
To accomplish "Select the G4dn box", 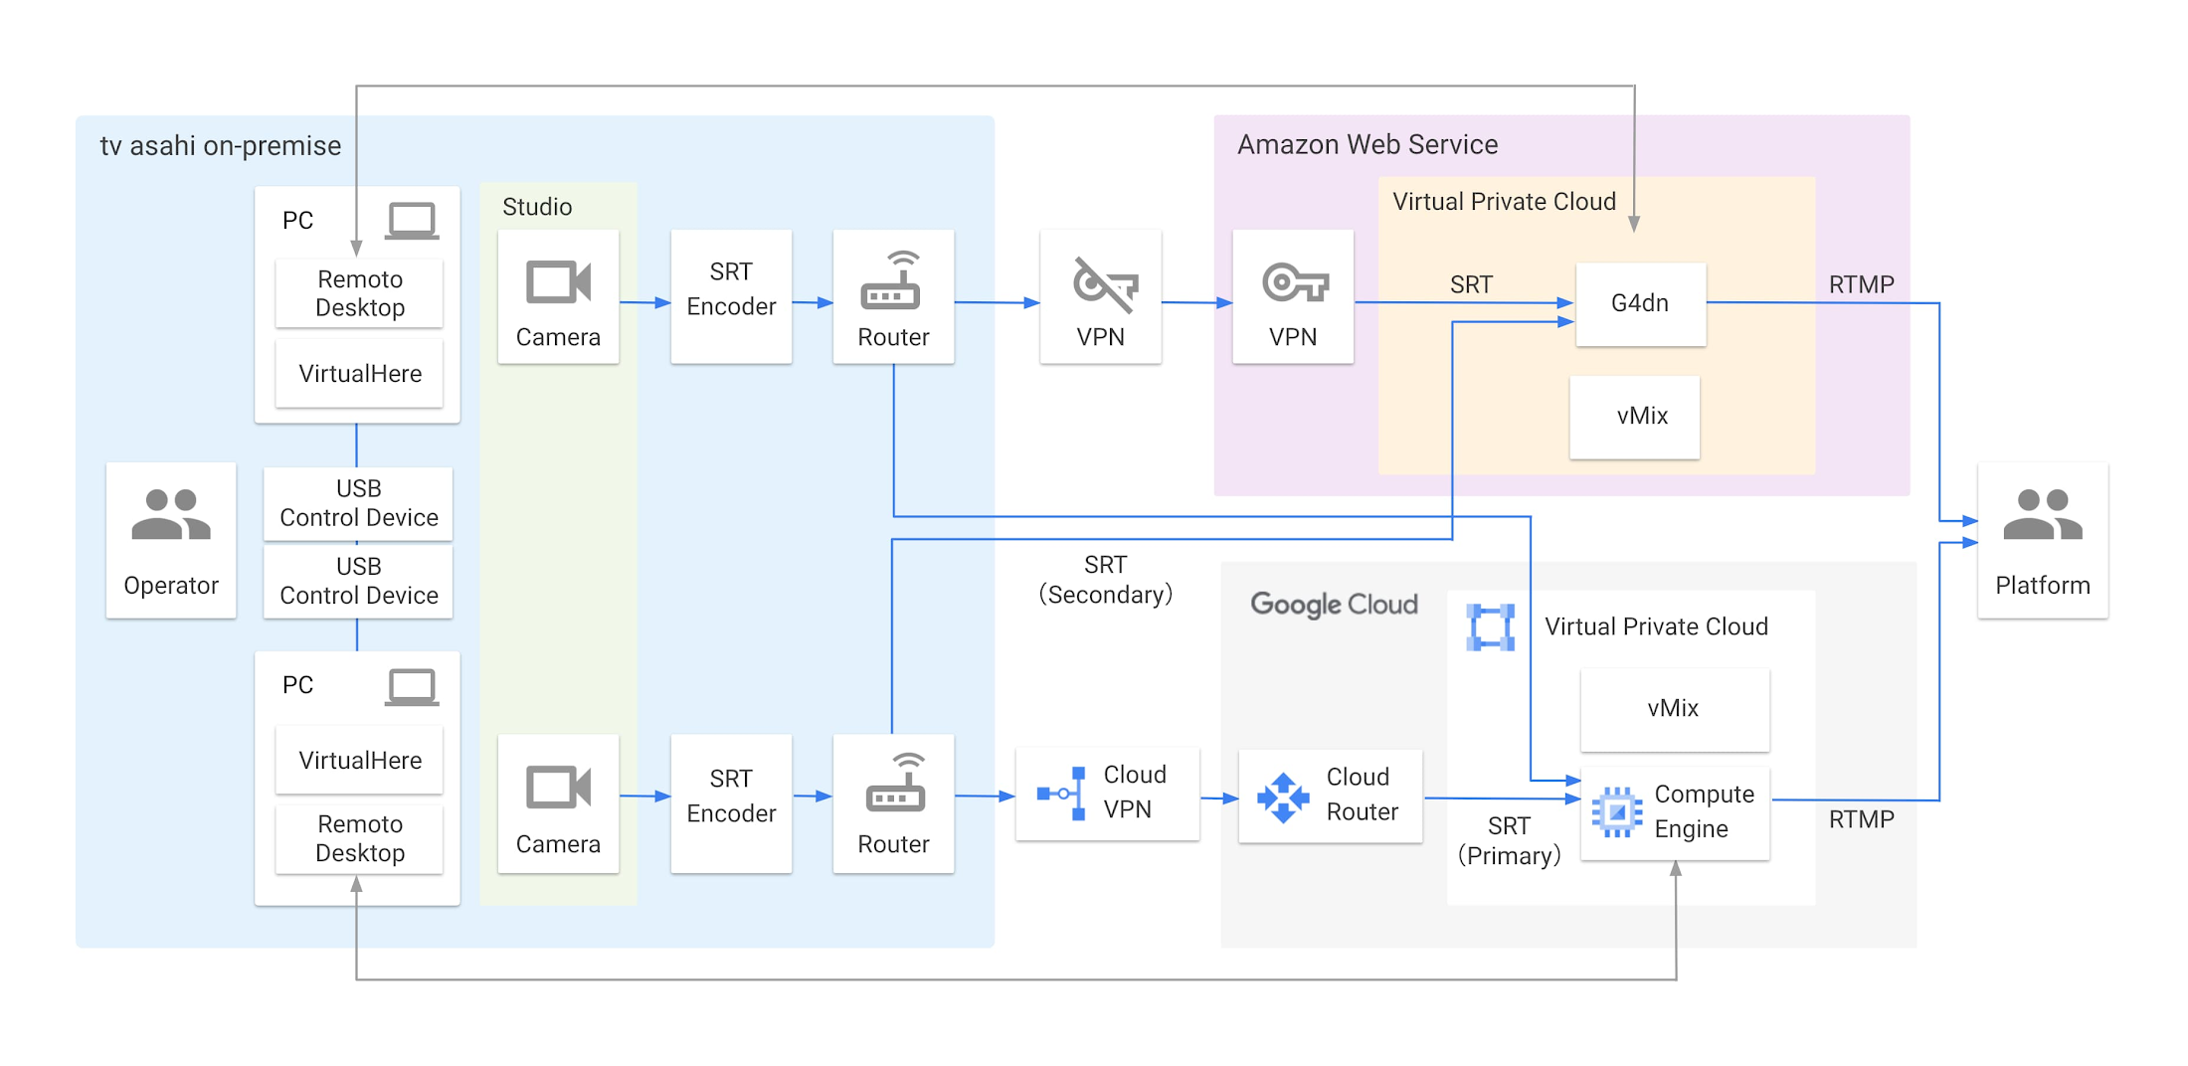I will 1640,303.
